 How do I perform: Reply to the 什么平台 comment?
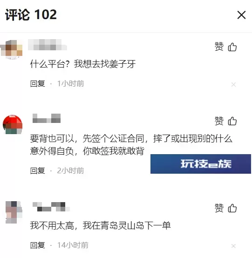tap(38, 83)
